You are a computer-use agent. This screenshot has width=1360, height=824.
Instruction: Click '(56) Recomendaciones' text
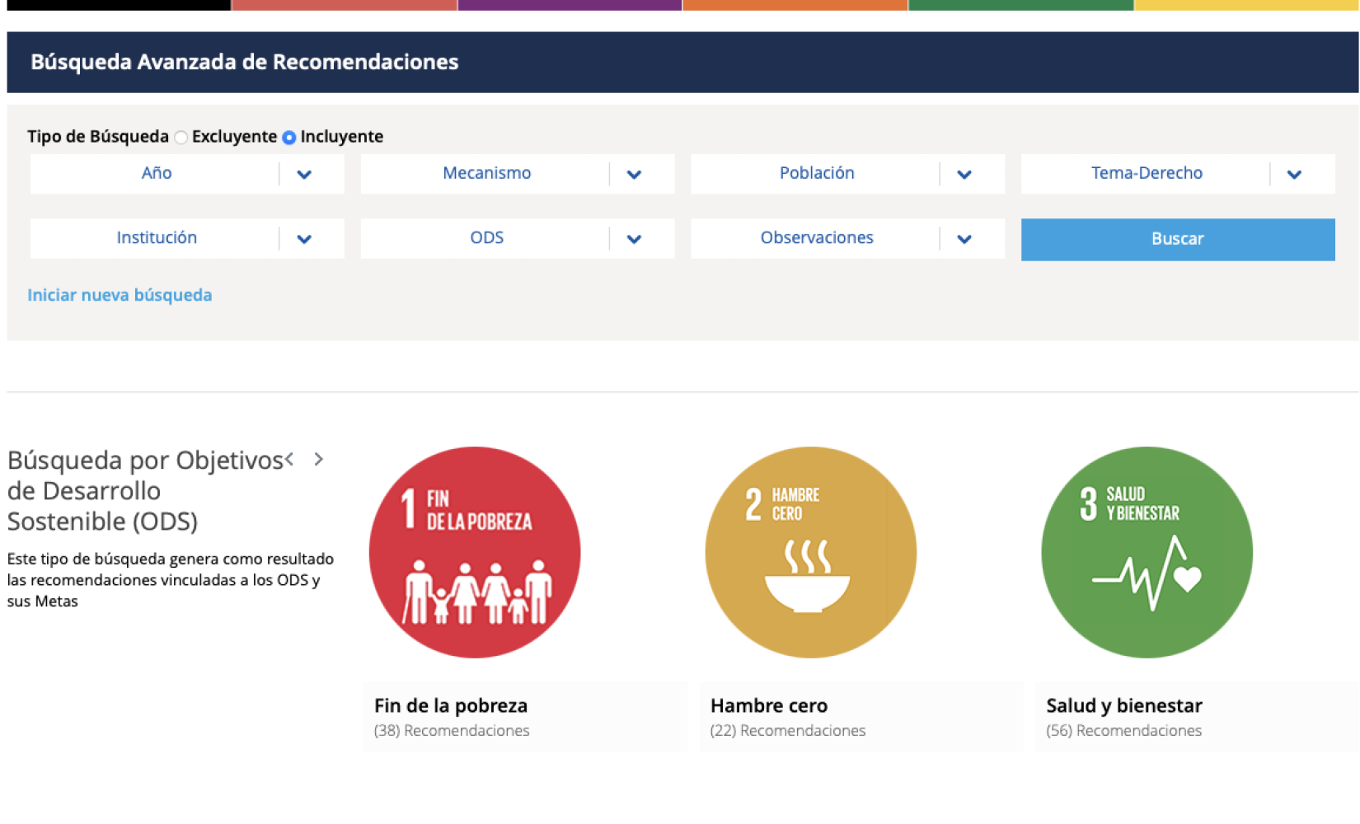point(1124,730)
